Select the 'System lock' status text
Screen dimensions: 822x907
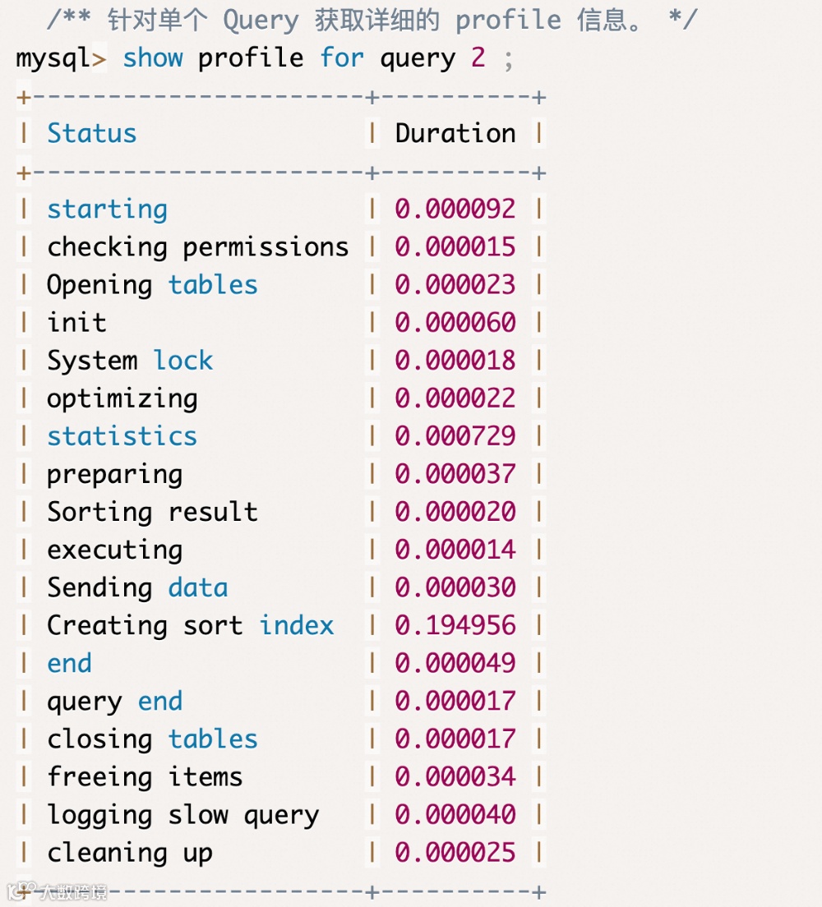click(x=130, y=361)
